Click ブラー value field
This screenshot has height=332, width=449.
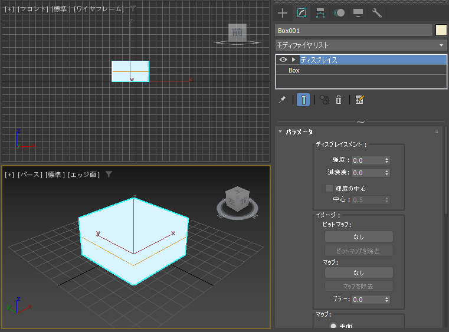click(368, 300)
